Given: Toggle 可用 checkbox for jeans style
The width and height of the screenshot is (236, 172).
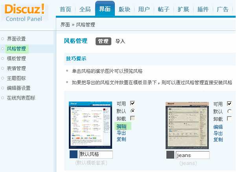Looking at the screenshot, I should pos(229,104).
